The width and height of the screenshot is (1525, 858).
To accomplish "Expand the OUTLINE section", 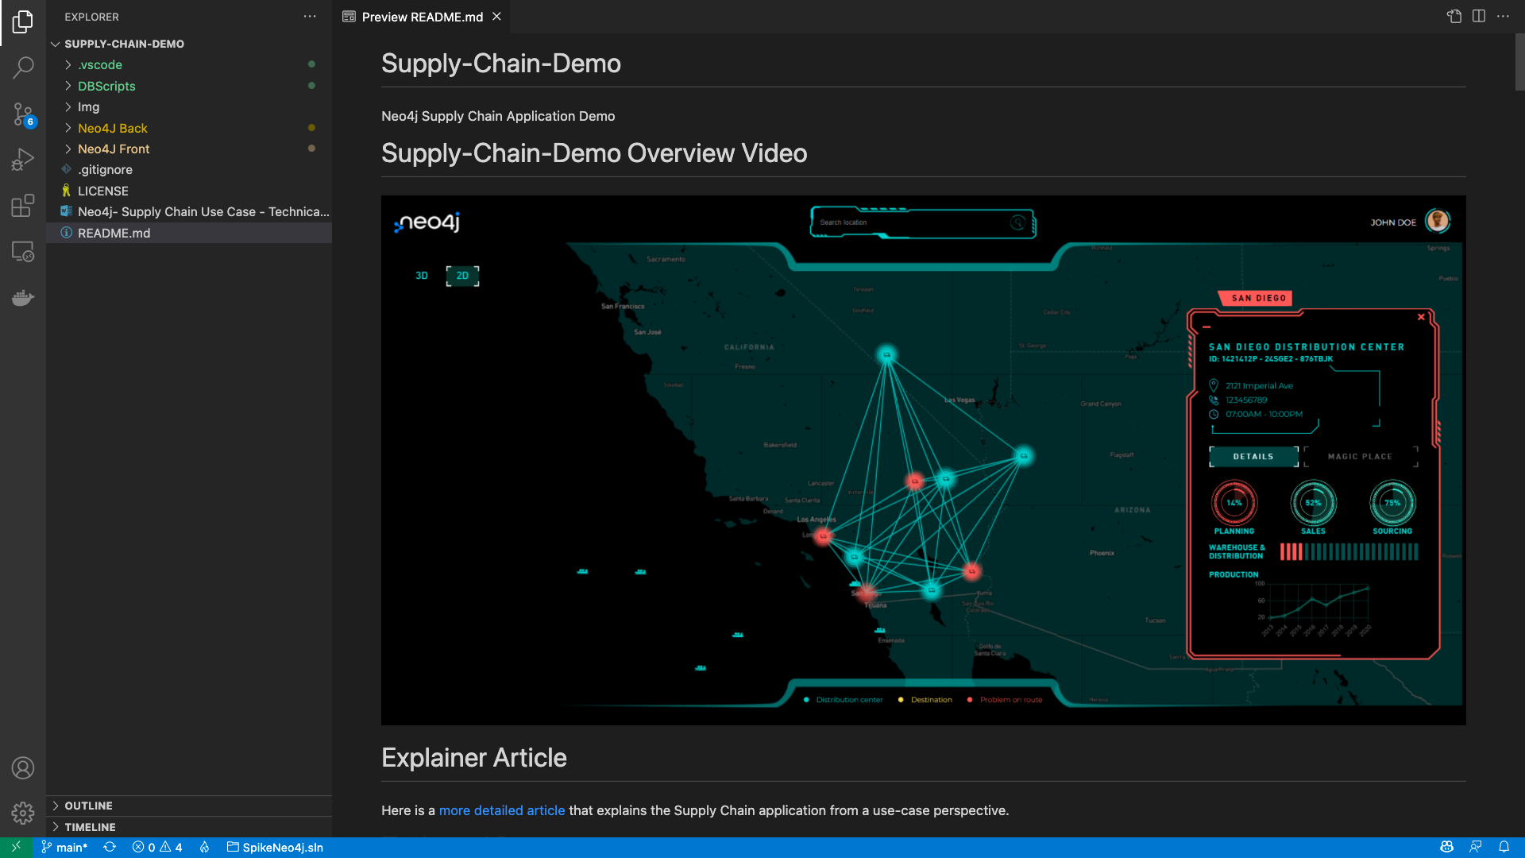I will pos(189,806).
